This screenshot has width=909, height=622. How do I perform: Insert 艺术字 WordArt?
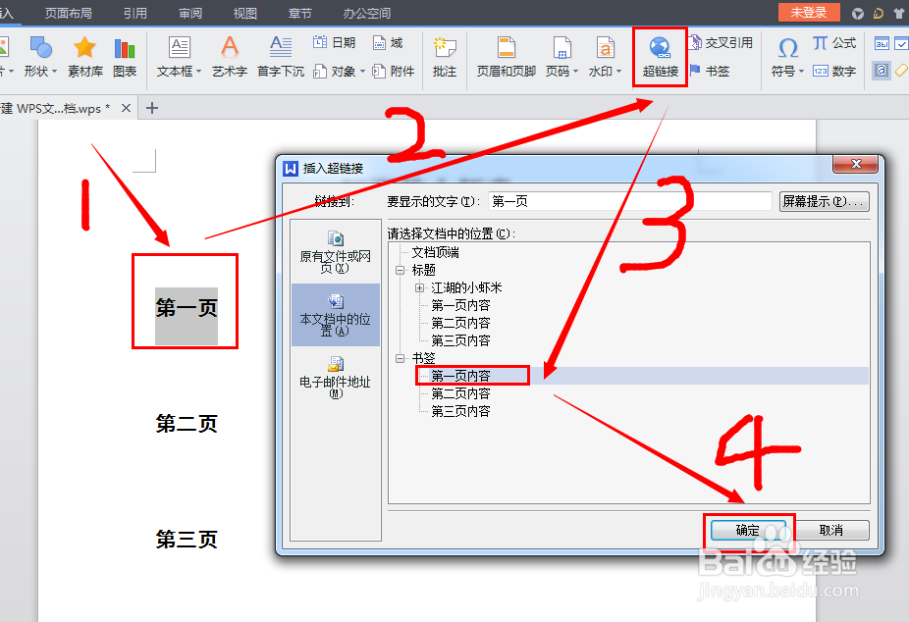click(x=229, y=56)
